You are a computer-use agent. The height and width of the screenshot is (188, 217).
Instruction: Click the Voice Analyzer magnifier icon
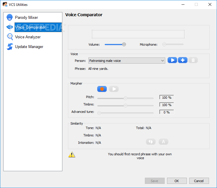point(10,37)
